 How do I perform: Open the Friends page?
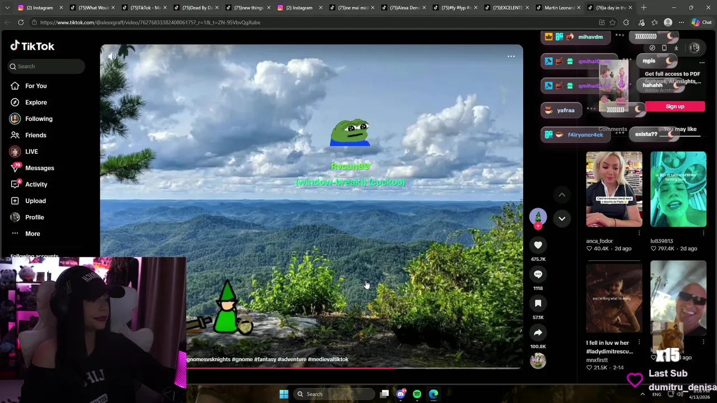point(28,135)
